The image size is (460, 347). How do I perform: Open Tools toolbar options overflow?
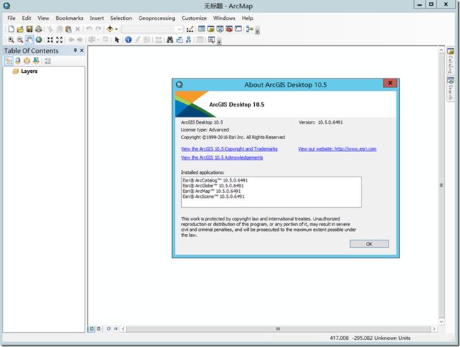point(219,41)
